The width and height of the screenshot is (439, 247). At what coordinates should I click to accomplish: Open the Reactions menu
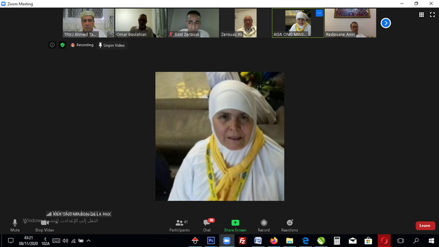(289, 224)
